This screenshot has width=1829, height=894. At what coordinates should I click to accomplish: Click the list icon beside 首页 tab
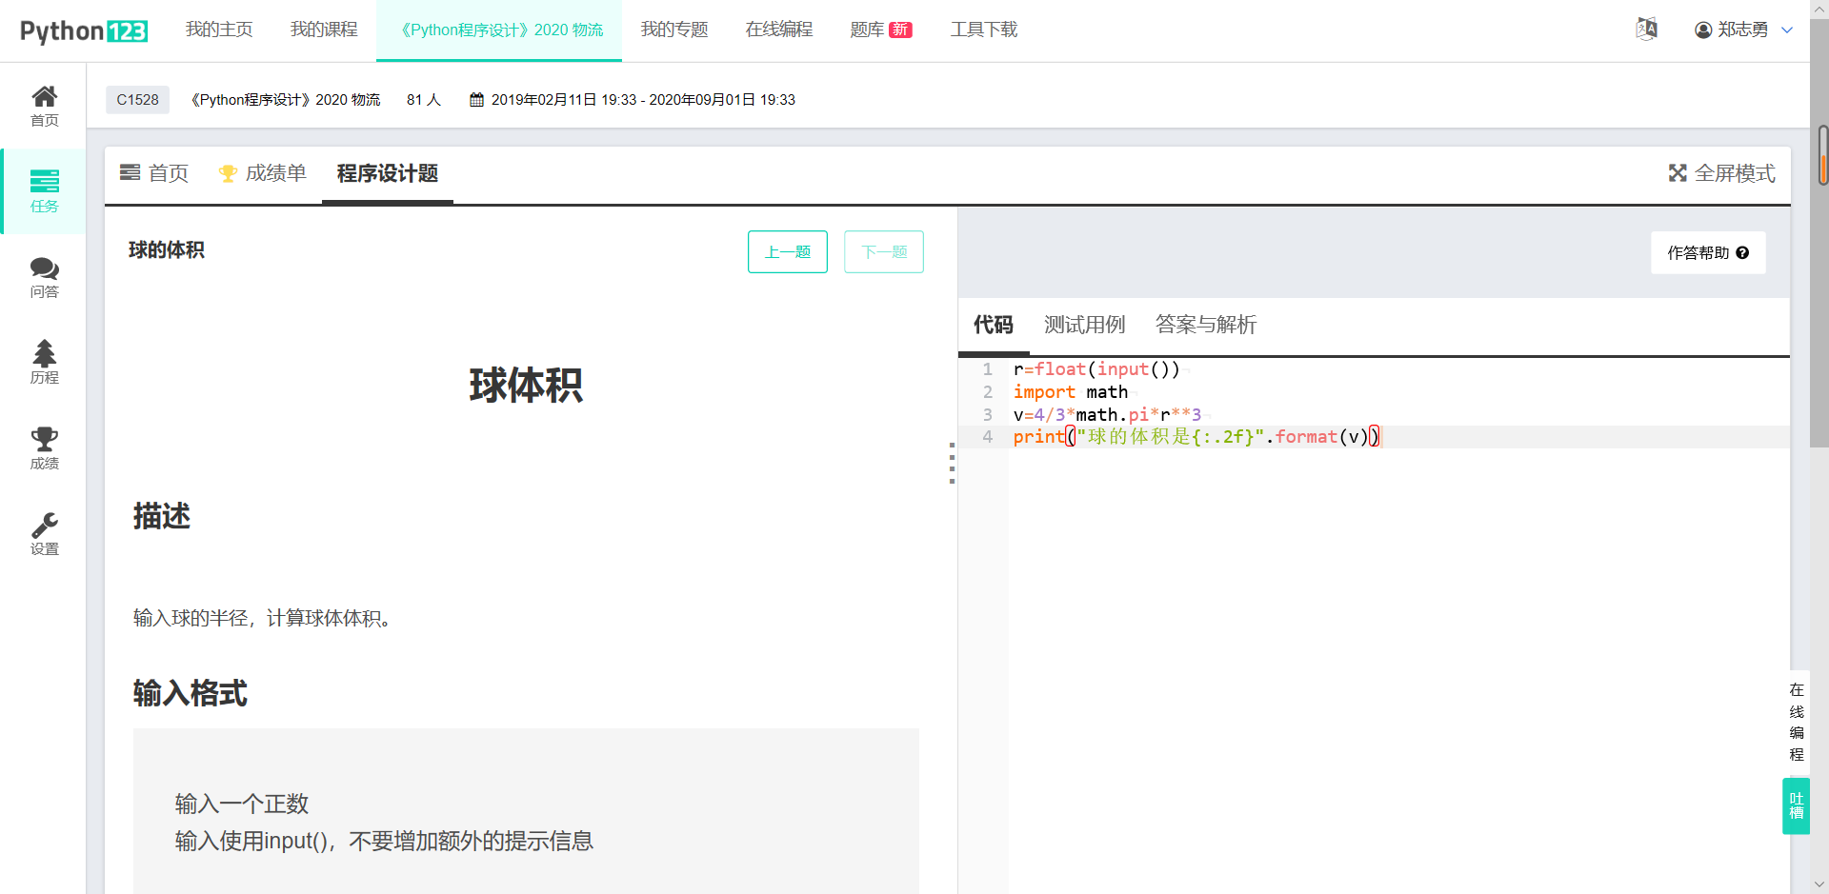pyautogui.click(x=130, y=173)
